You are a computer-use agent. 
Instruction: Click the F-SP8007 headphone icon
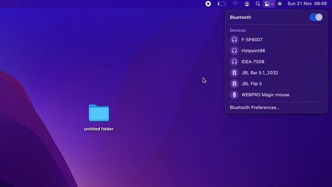(234, 39)
